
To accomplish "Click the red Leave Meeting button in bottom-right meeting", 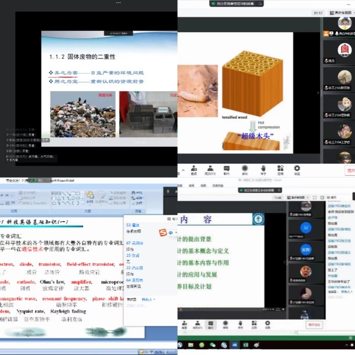I will (x=314, y=325).
